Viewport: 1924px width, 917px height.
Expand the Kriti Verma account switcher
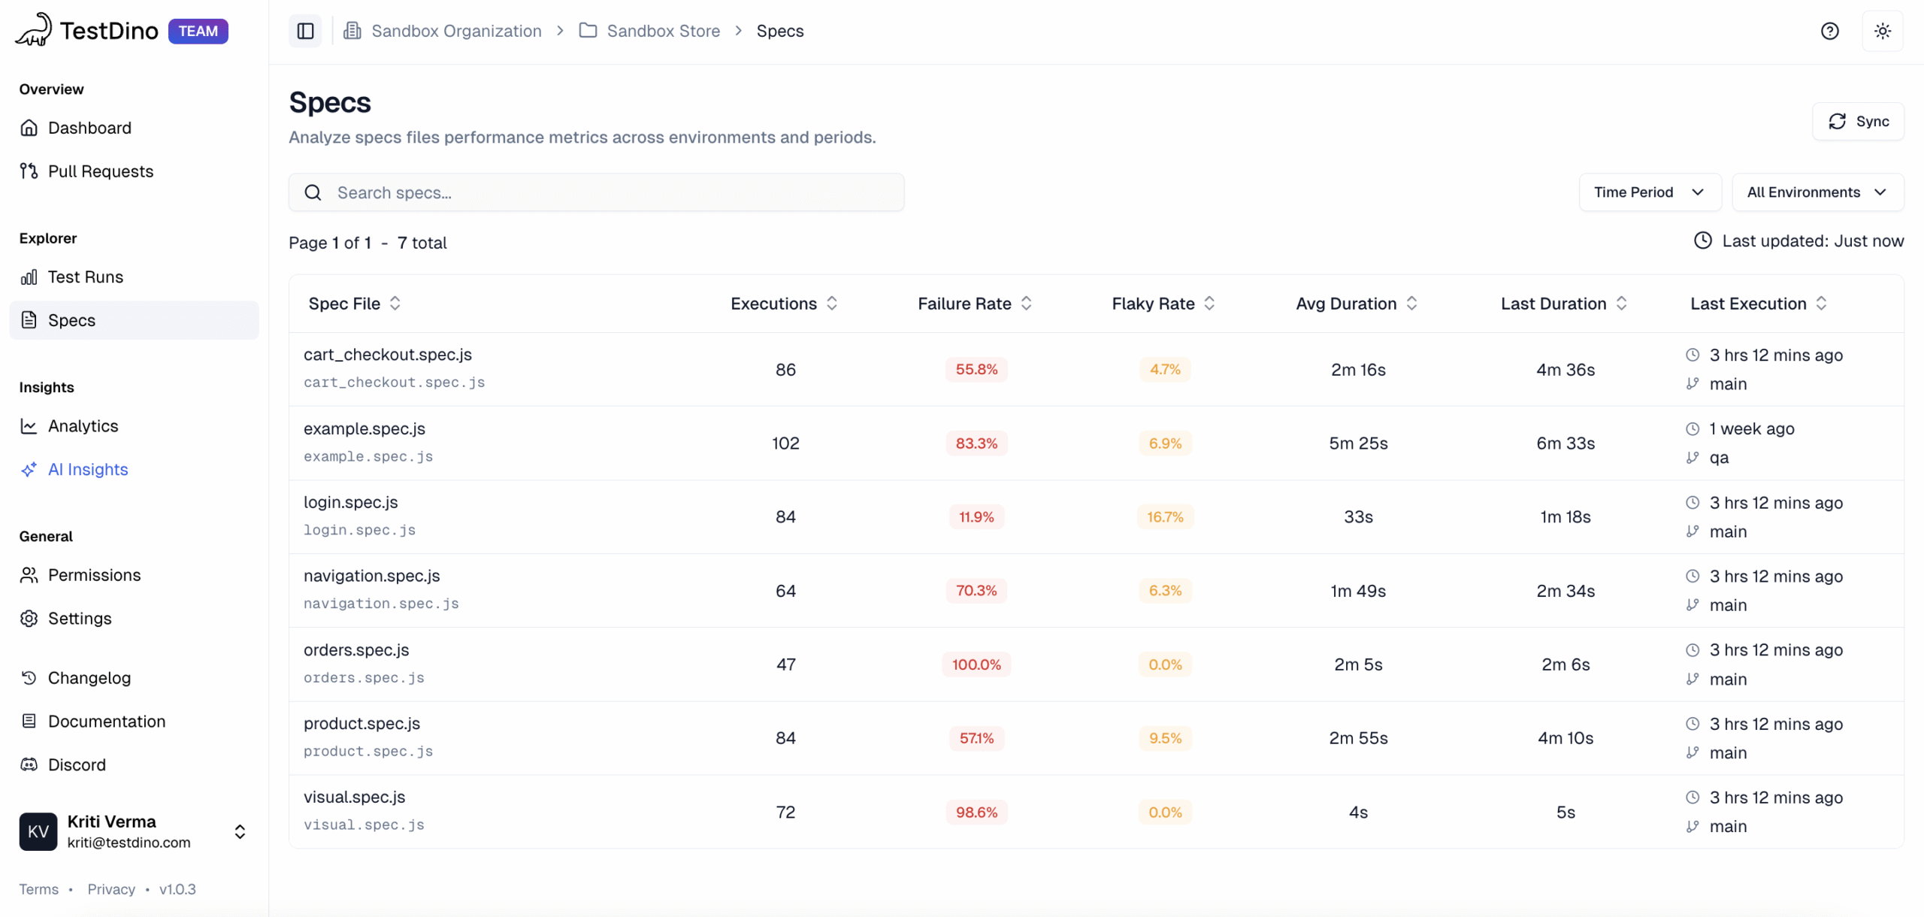pyautogui.click(x=240, y=831)
